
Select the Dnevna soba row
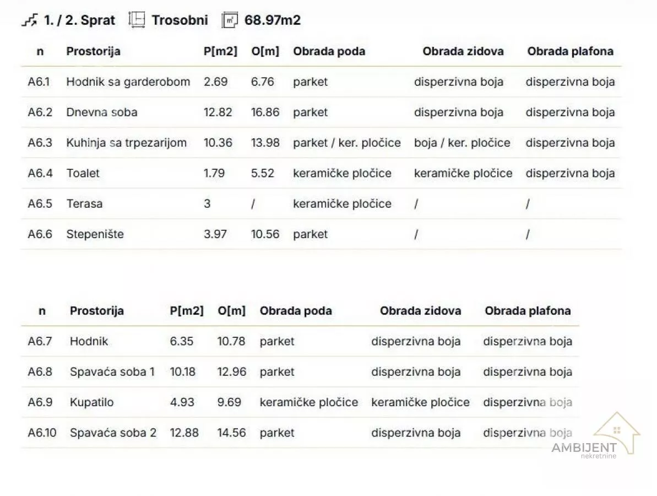[322, 112]
